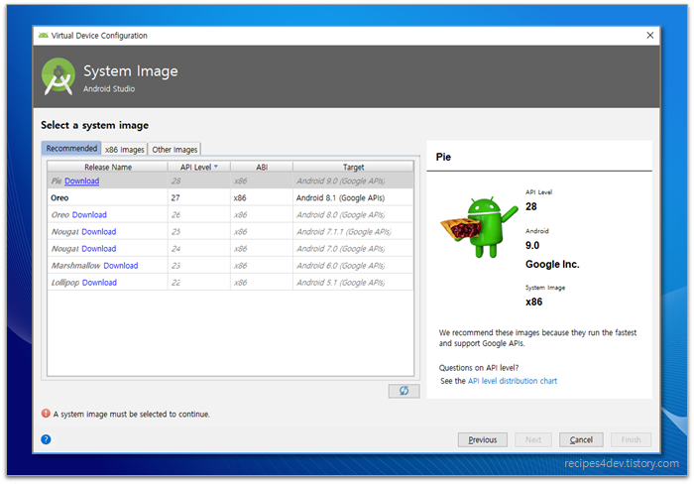Sort by API Level column arrow
This screenshot has height=485, width=694.
click(216, 167)
